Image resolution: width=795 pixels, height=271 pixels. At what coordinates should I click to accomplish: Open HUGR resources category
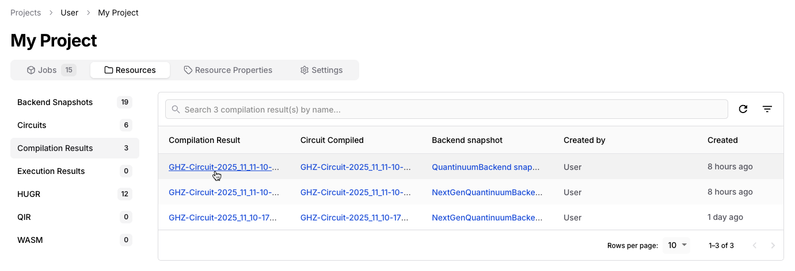pyautogui.click(x=28, y=194)
